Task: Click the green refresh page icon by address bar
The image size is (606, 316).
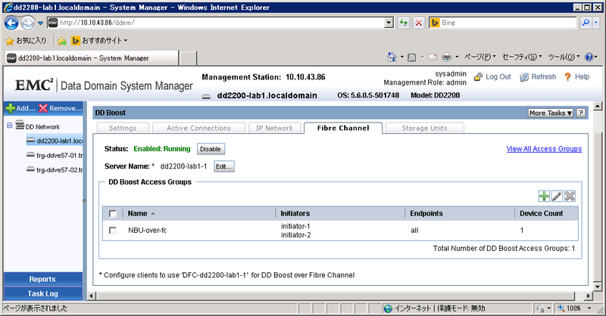Action: click(x=404, y=23)
